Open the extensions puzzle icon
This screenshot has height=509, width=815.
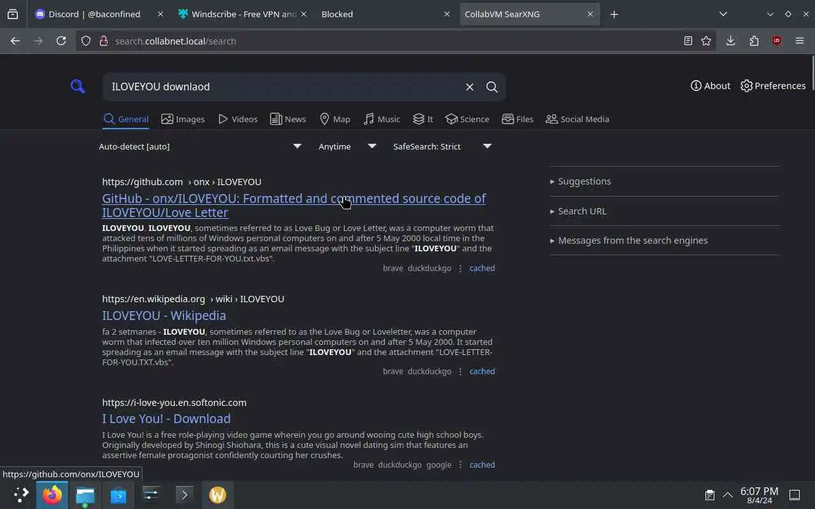[x=754, y=41]
